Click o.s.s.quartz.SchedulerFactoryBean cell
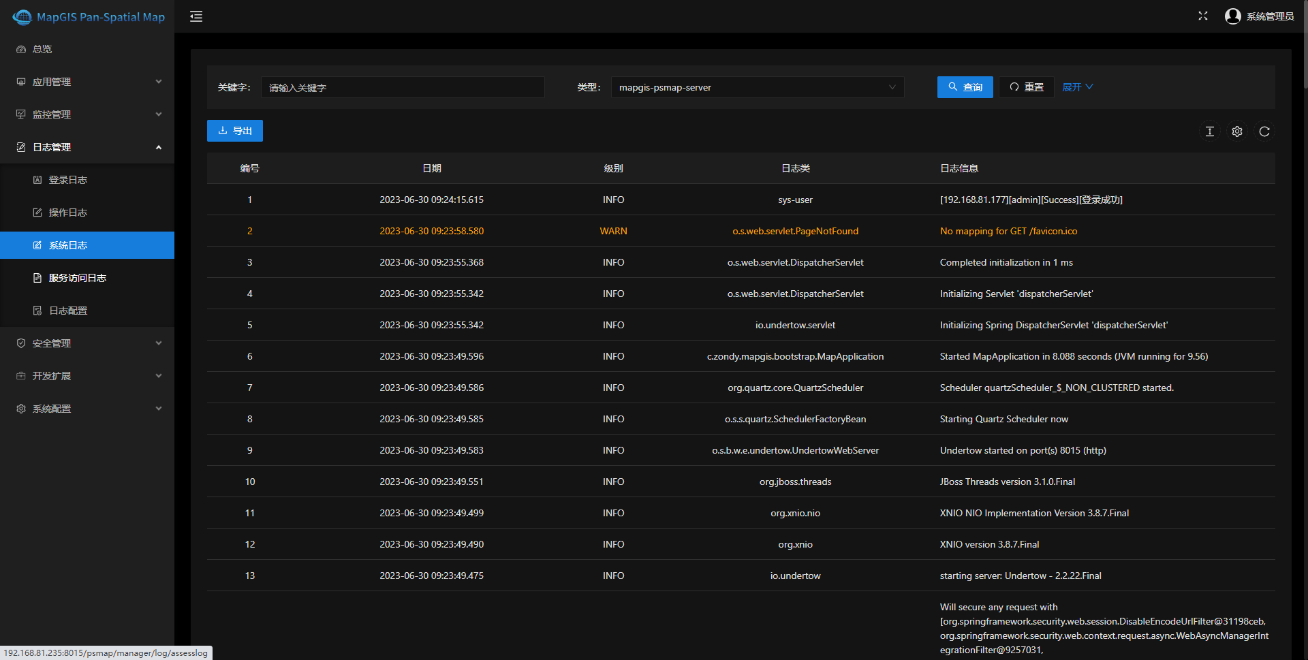Screen dimensions: 1308x660 click(x=796, y=419)
